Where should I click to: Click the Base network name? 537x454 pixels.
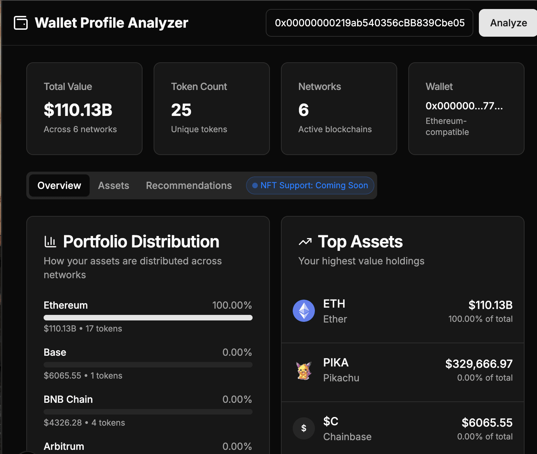pos(55,352)
